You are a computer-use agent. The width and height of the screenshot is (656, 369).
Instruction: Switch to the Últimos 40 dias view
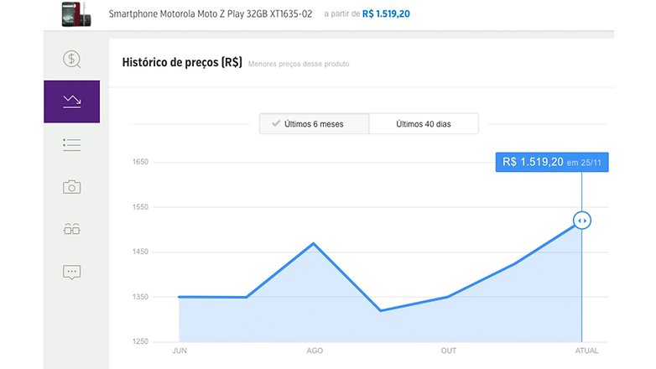coord(423,124)
